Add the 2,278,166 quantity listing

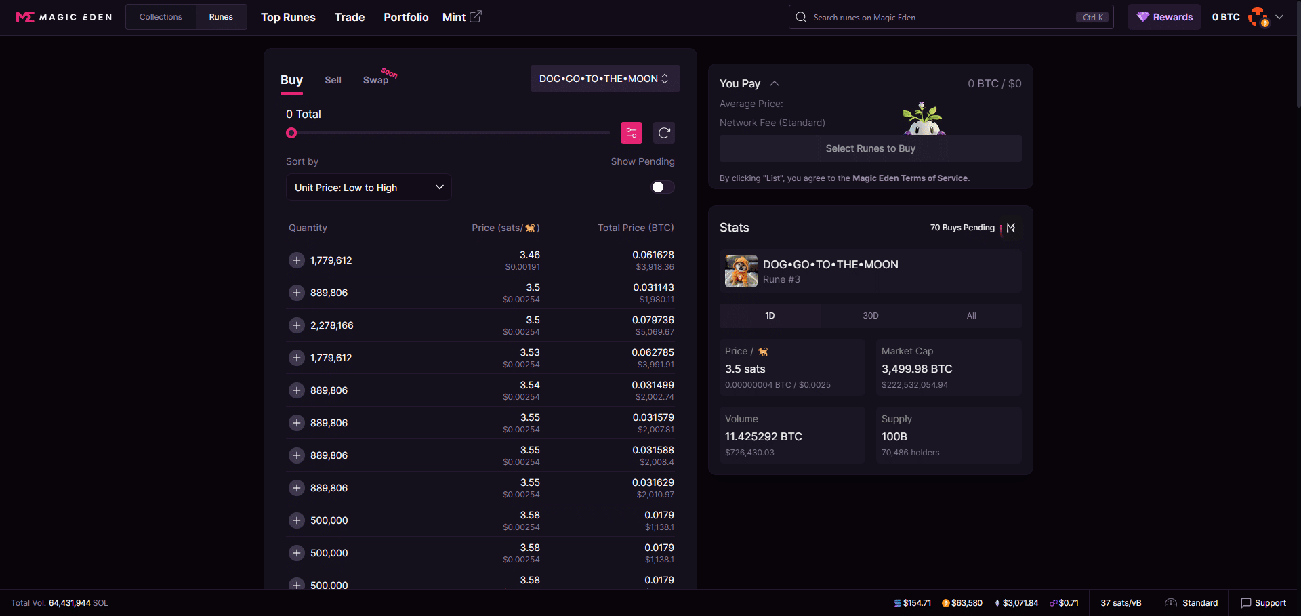click(x=297, y=325)
